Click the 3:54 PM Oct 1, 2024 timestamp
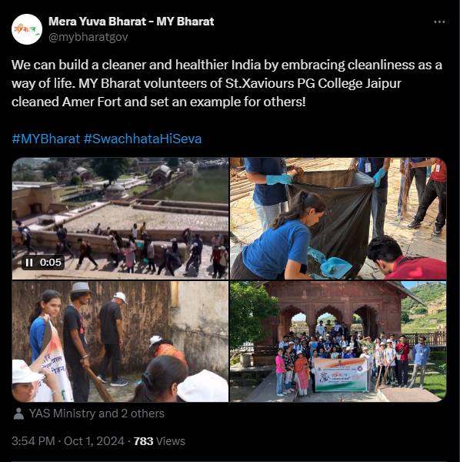The height and width of the screenshot is (462, 460). 68,441
